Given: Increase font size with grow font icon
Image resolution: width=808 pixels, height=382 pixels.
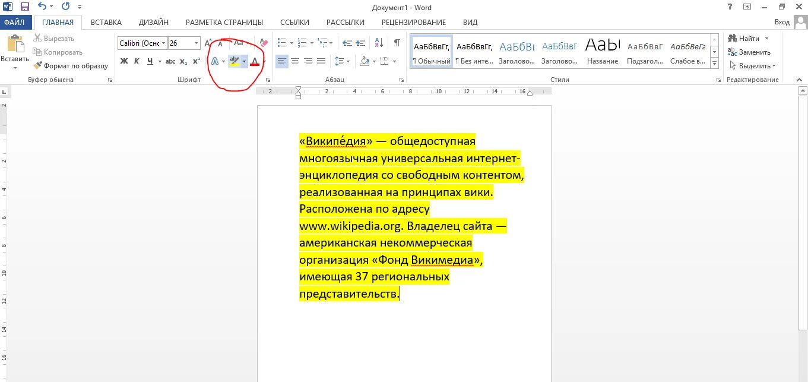Looking at the screenshot, I should pyautogui.click(x=208, y=43).
